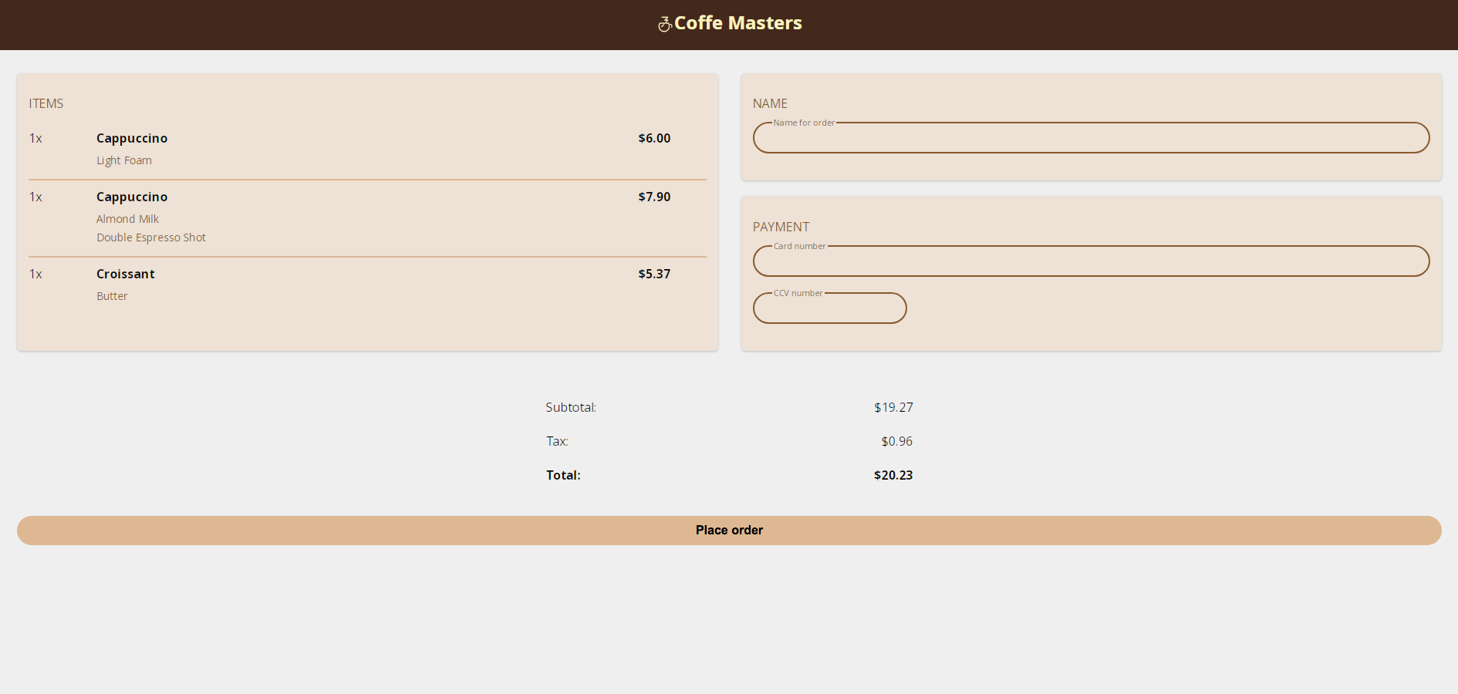Click the Name for order input field
Screen dimensions: 1458x694
click(x=1091, y=137)
